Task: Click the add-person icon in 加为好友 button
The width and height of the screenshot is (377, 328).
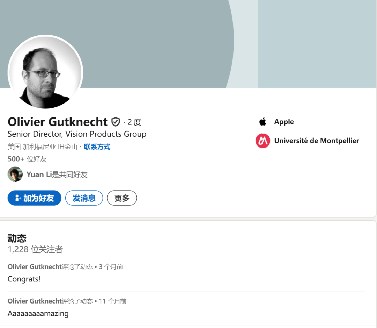Action: pos(18,198)
